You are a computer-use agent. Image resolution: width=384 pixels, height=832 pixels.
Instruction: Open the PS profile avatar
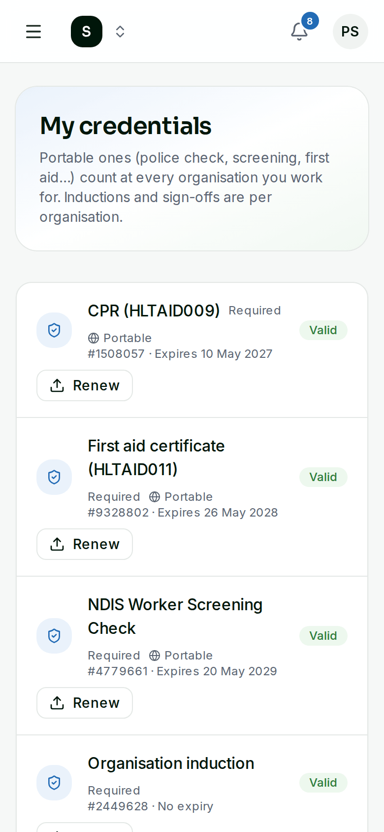(x=351, y=32)
